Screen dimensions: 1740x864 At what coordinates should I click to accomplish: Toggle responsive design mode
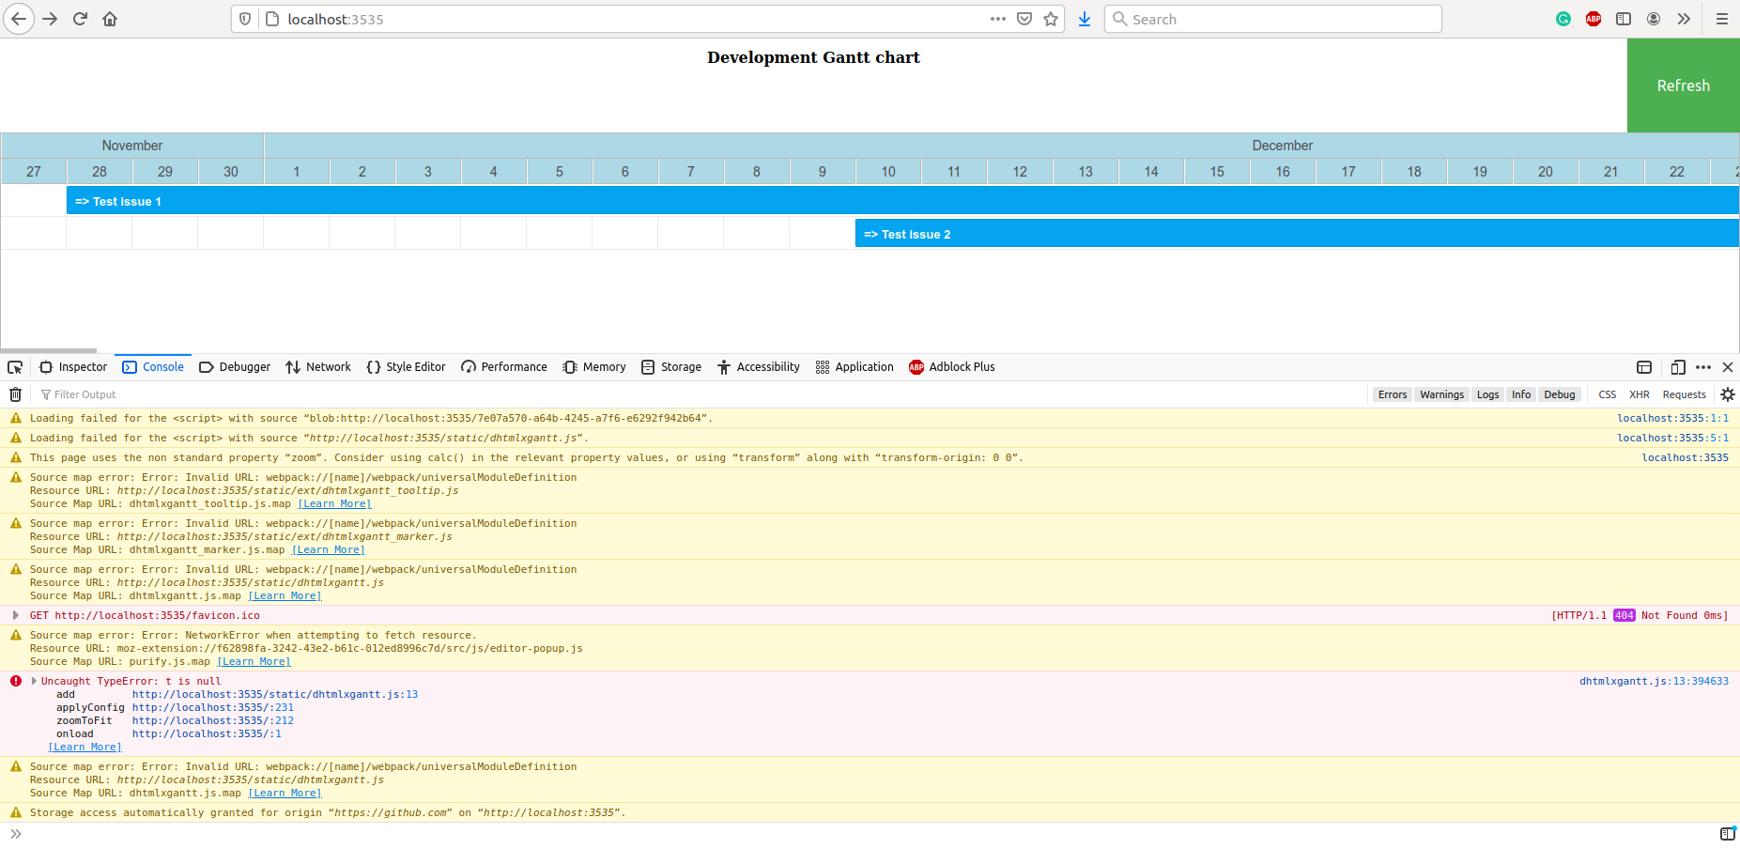(x=1678, y=367)
